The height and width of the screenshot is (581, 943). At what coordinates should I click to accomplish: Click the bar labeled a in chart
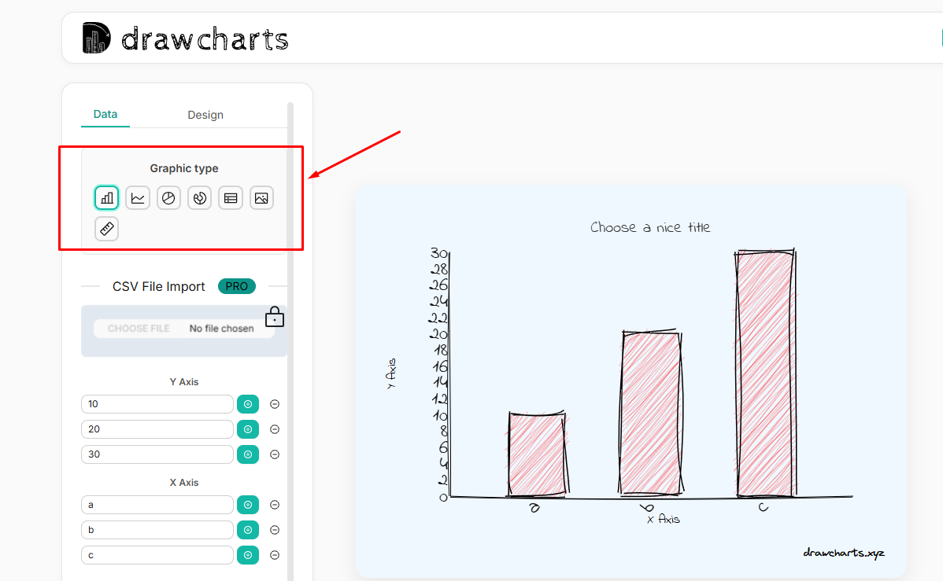pyautogui.click(x=537, y=455)
